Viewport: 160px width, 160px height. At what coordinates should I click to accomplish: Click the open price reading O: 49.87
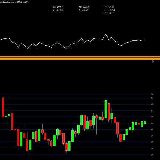[x=58, y=7]
